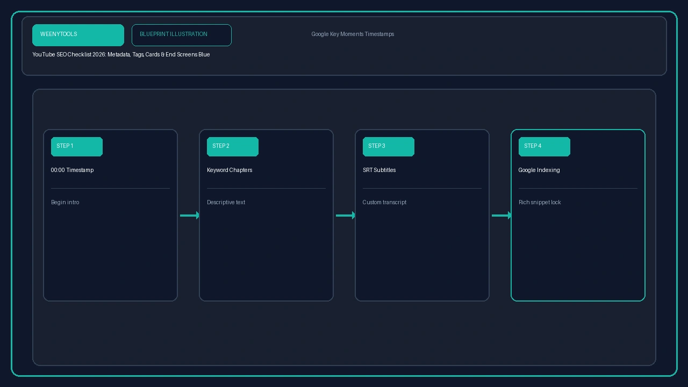Select the STEP 2 badge
This screenshot has height=387, width=688.
pyautogui.click(x=233, y=147)
